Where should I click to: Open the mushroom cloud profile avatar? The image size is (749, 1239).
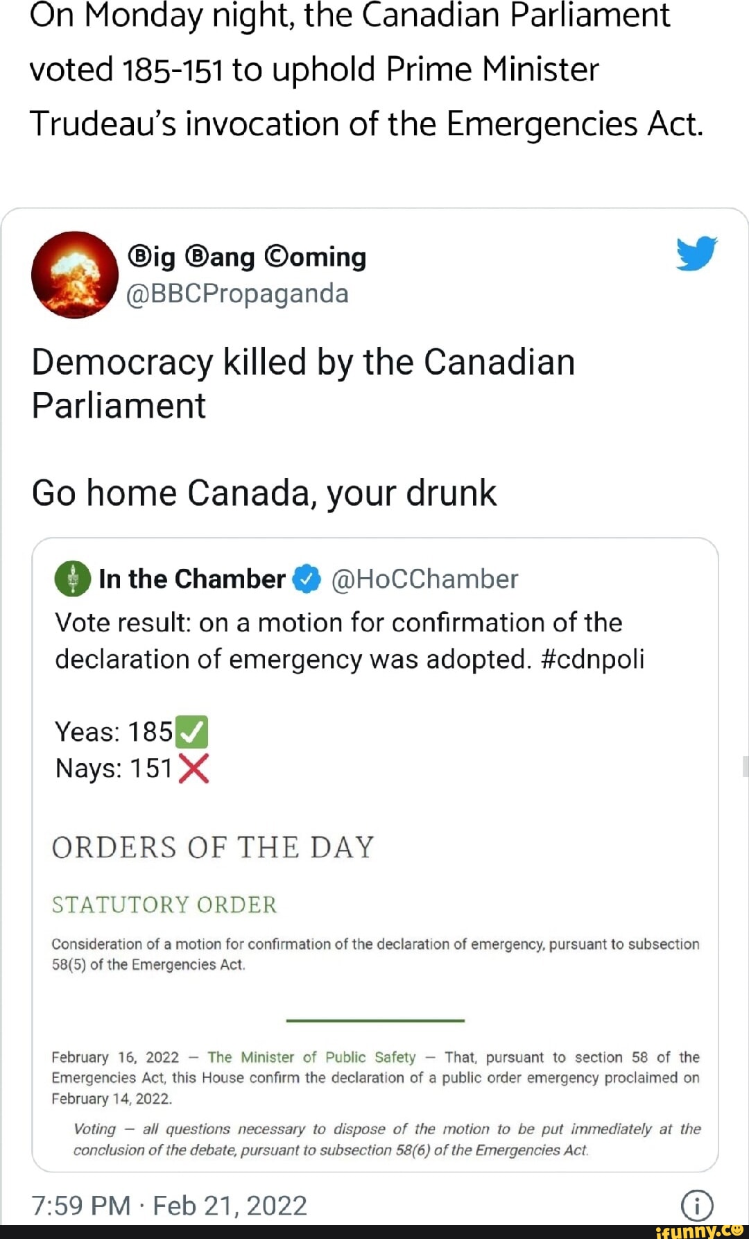click(75, 275)
